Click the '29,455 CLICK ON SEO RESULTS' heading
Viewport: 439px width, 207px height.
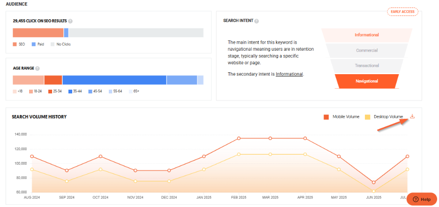(40, 21)
